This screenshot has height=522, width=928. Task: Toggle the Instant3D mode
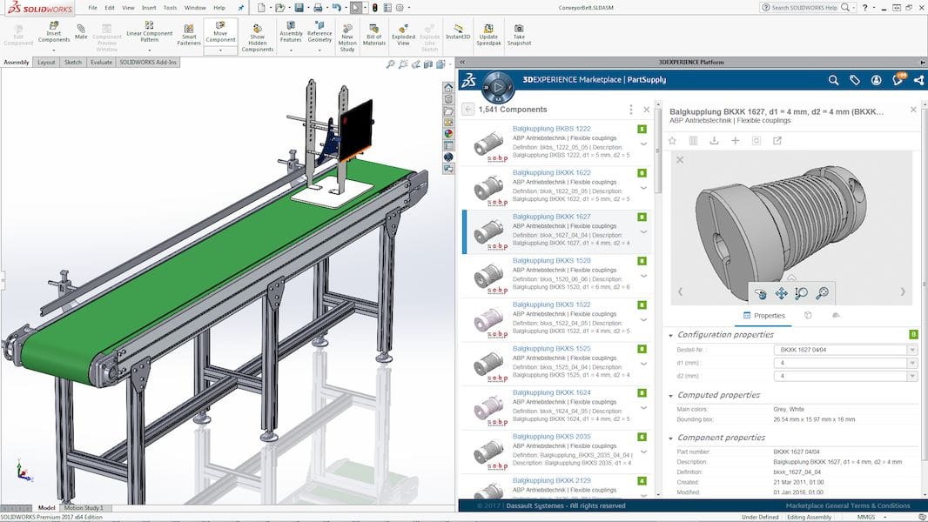click(x=458, y=33)
